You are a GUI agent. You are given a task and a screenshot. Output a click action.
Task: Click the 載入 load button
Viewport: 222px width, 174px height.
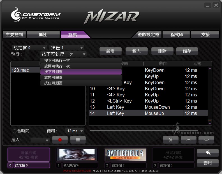(137, 51)
